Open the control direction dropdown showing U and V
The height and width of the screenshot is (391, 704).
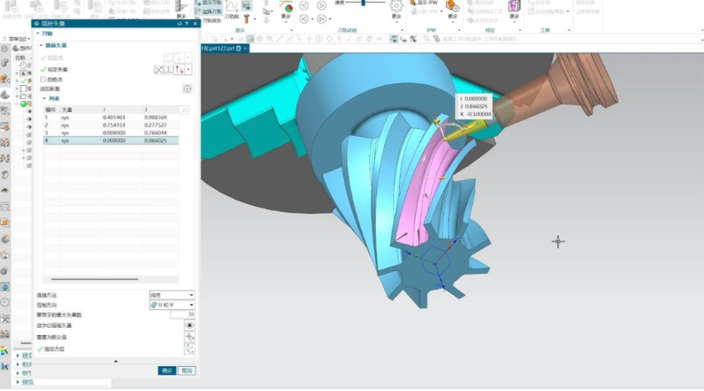click(x=172, y=305)
